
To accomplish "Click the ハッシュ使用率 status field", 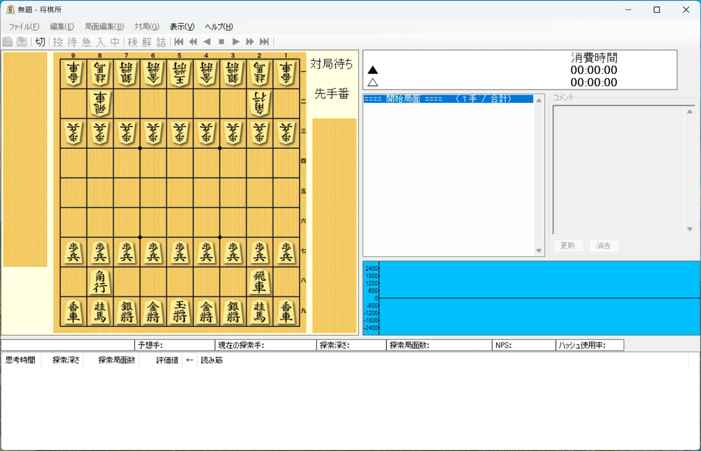I will (x=590, y=345).
